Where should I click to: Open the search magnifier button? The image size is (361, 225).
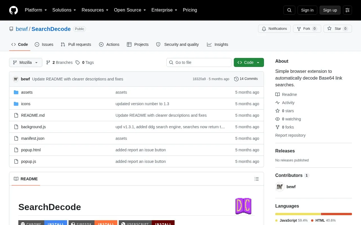coord(289,10)
